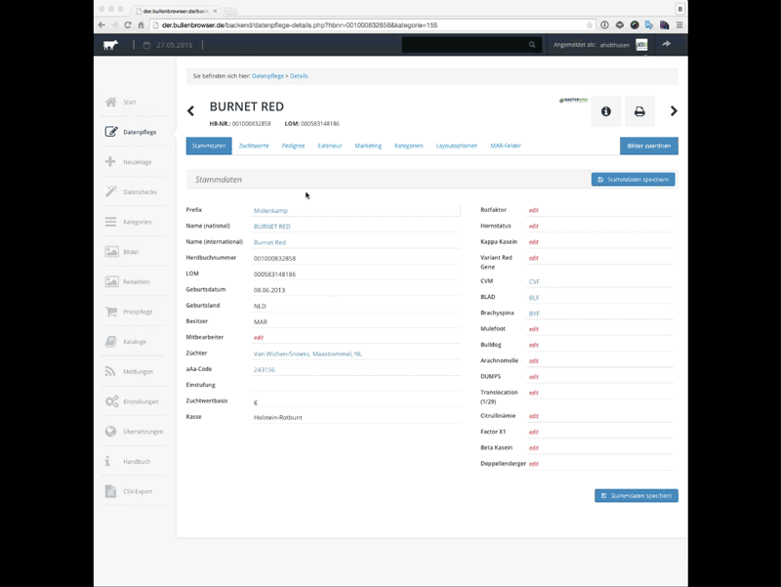
Task: Go to previous bull with left arrow
Action: pyautogui.click(x=191, y=111)
